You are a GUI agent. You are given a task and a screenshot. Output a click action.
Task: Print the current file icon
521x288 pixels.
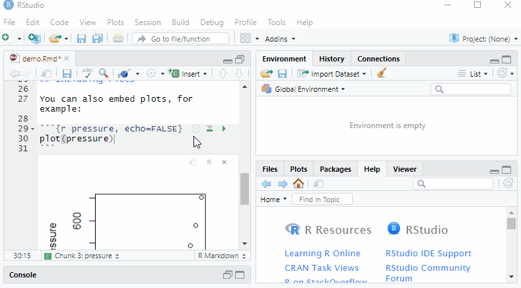(x=118, y=38)
